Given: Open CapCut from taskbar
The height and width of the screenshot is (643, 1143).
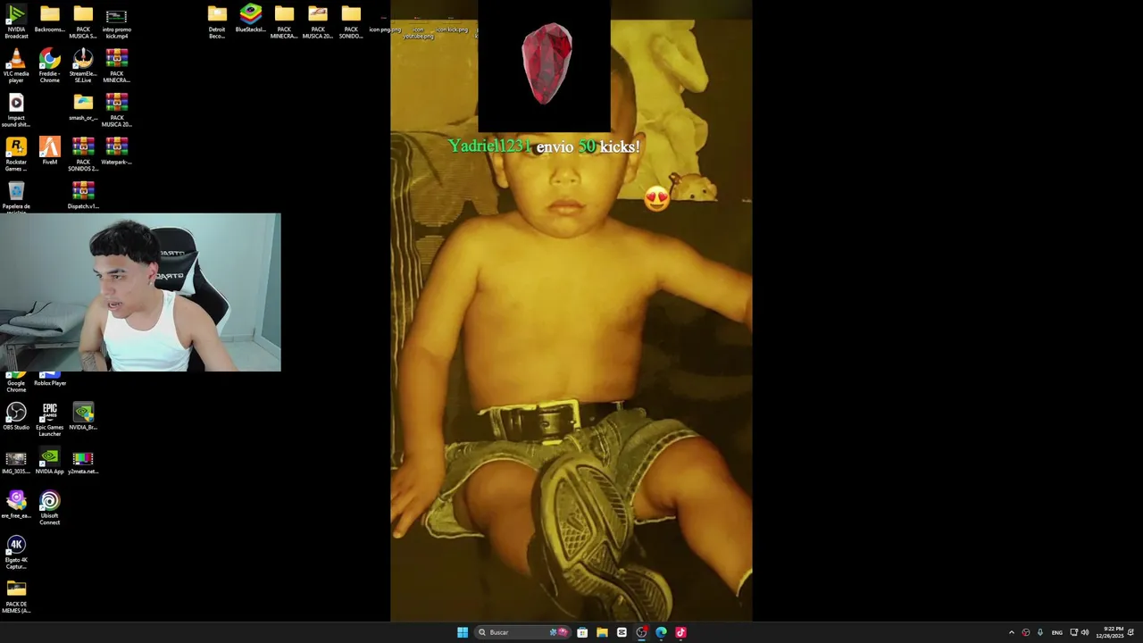Looking at the screenshot, I should 622,632.
